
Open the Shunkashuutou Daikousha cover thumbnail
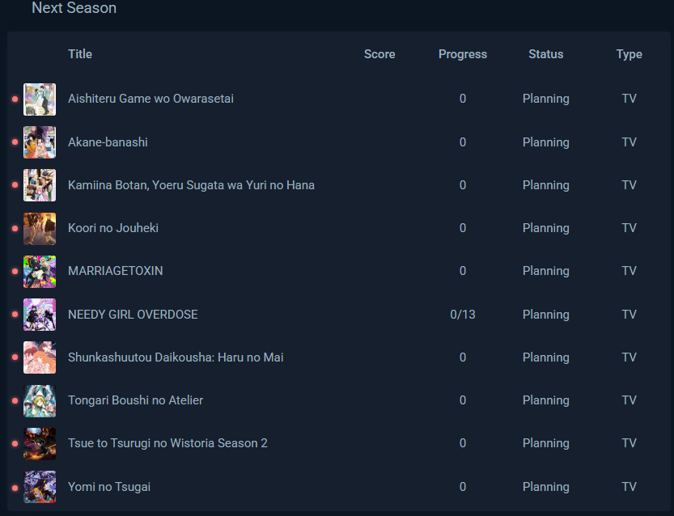coord(40,357)
